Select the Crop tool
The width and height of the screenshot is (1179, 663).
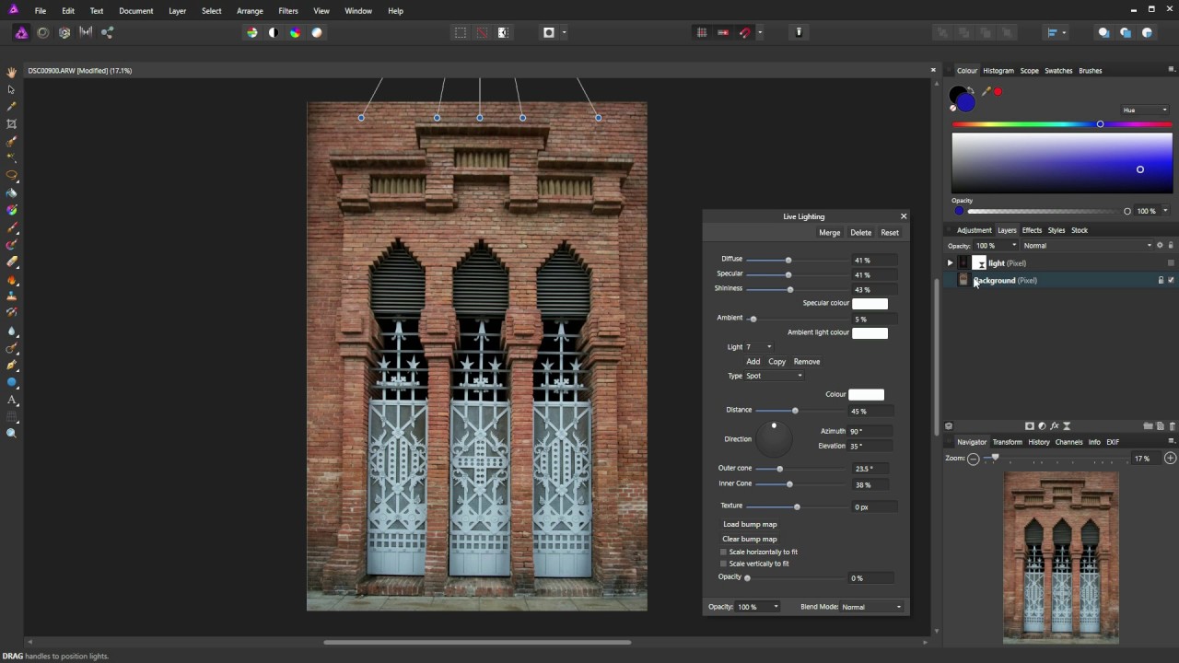[x=11, y=123]
